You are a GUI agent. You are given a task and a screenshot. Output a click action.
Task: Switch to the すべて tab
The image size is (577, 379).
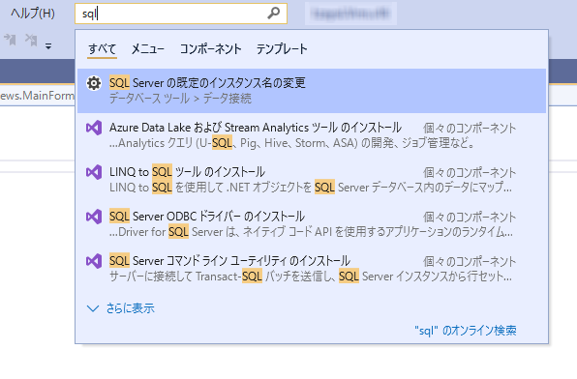click(x=103, y=49)
